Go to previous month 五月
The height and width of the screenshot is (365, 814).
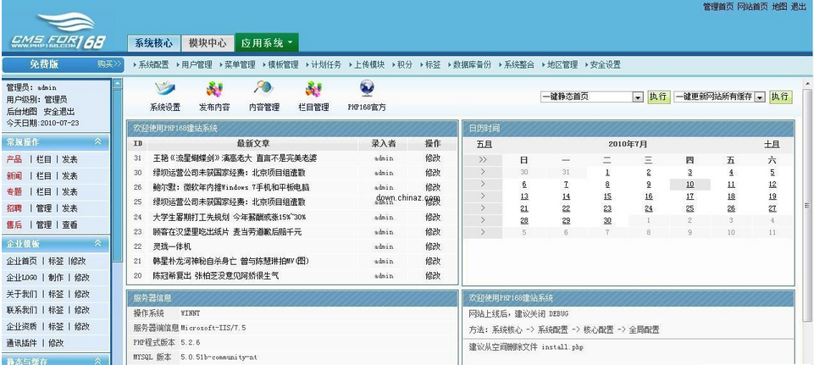pyautogui.click(x=485, y=144)
